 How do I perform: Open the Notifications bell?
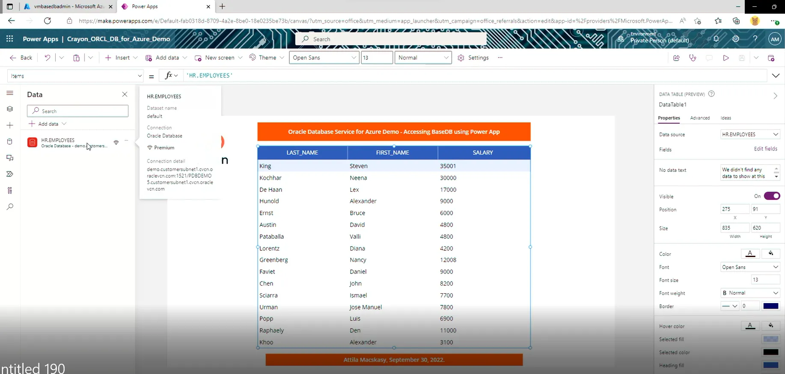(x=716, y=39)
